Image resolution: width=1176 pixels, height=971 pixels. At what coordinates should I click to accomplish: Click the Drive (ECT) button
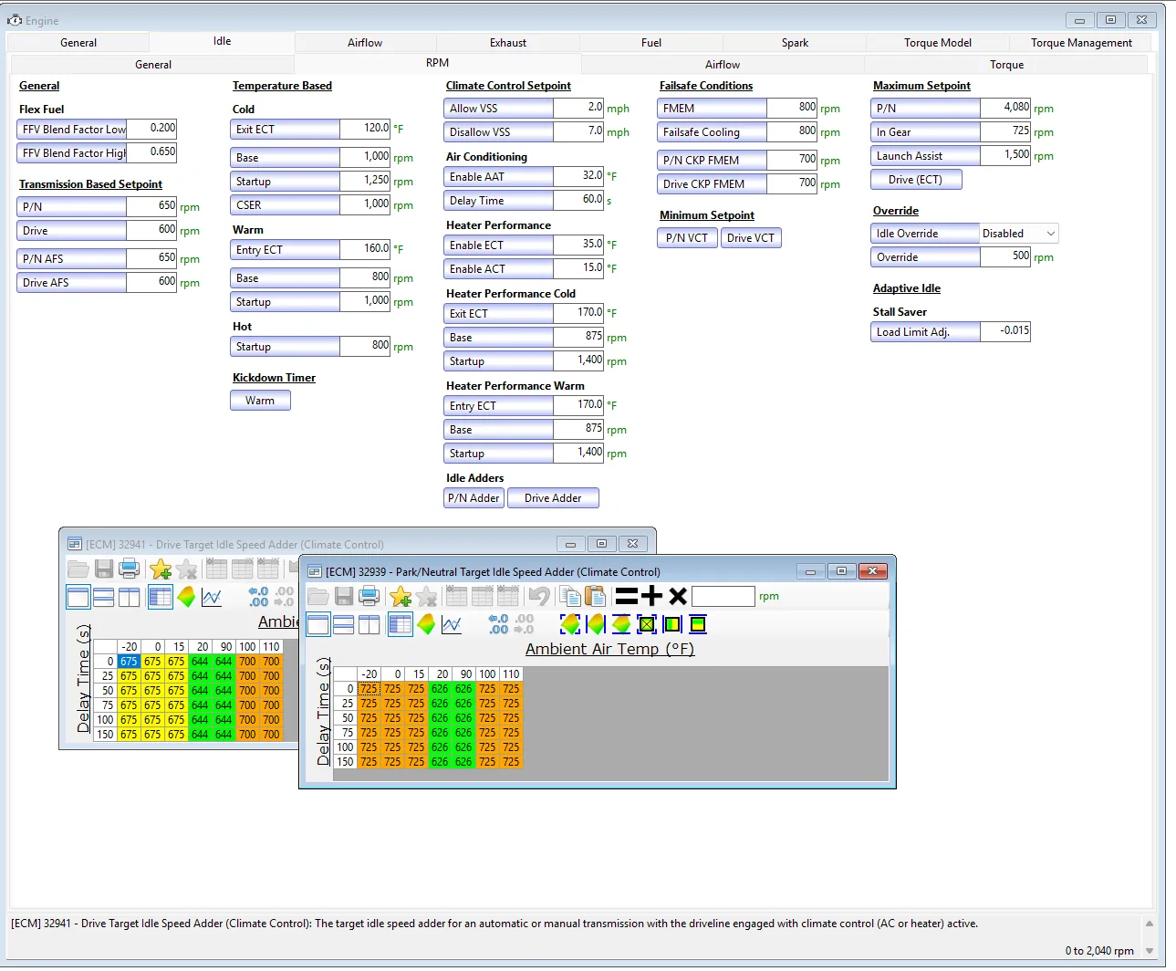(x=915, y=180)
